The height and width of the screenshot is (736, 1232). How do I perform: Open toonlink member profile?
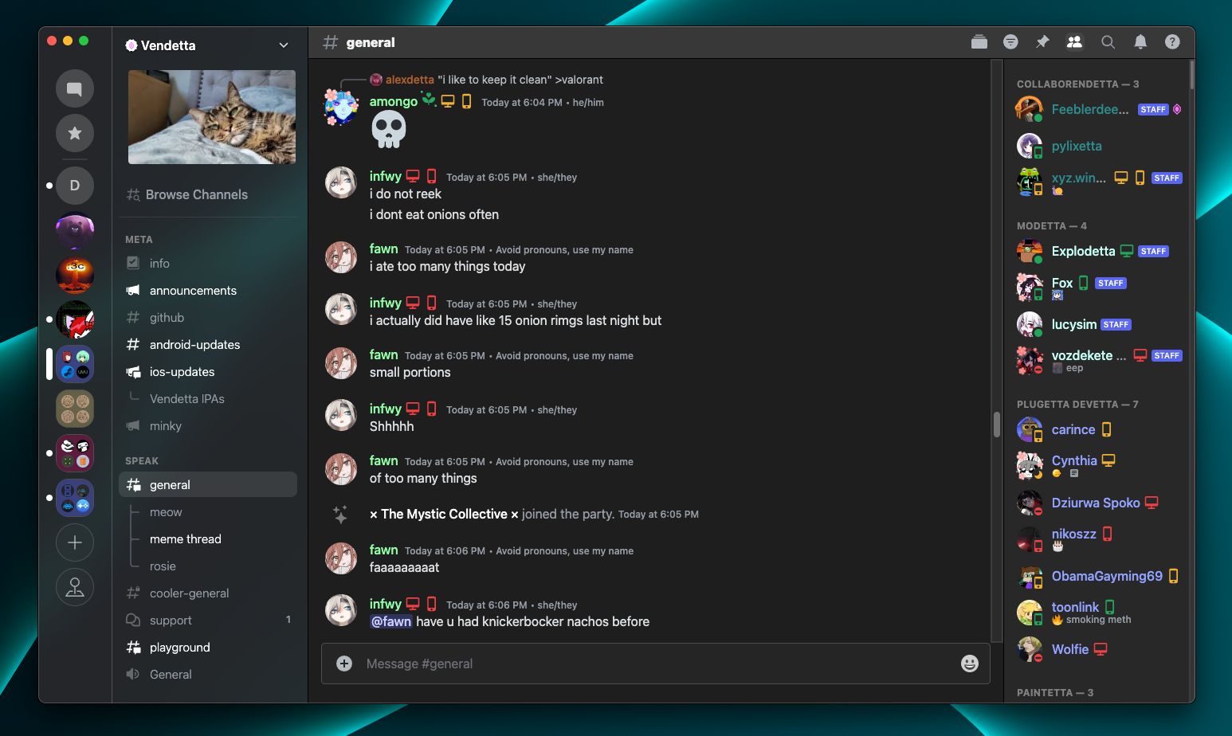(1098, 612)
